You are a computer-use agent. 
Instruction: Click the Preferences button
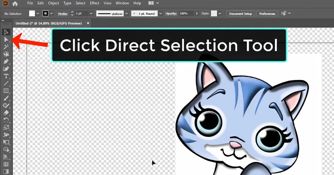267,14
